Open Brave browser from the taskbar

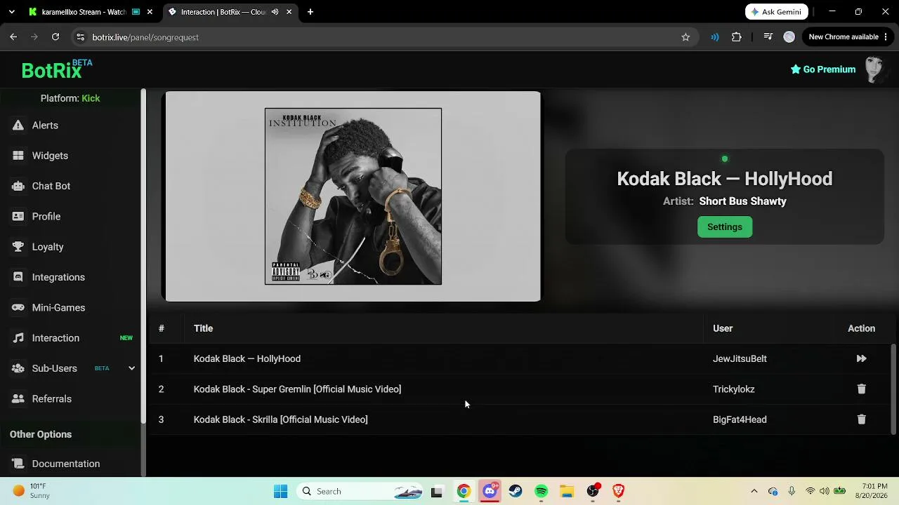pos(618,491)
